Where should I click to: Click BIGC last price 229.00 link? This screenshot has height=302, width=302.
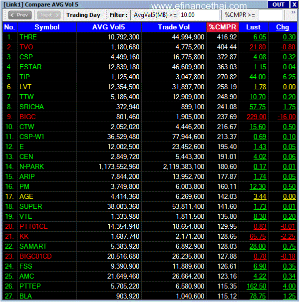click(257, 117)
